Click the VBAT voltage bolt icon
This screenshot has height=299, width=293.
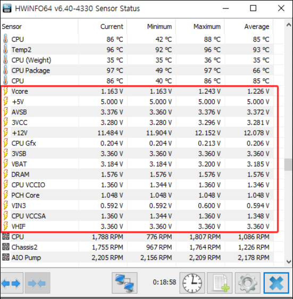[x=6, y=164]
